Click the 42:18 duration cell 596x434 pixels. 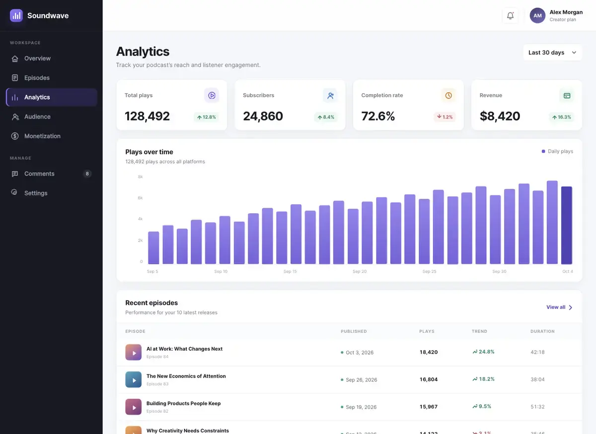(x=537, y=352)
